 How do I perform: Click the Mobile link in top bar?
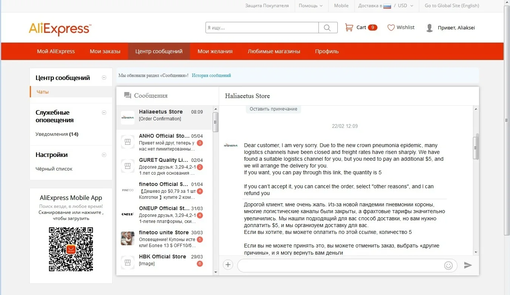coord(342,6)
